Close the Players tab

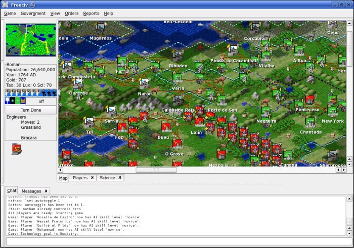point(93,178)
